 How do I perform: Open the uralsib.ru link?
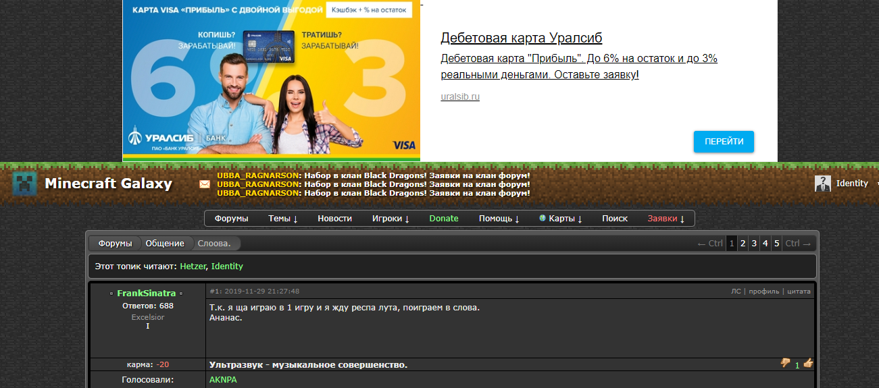[460, 96]
